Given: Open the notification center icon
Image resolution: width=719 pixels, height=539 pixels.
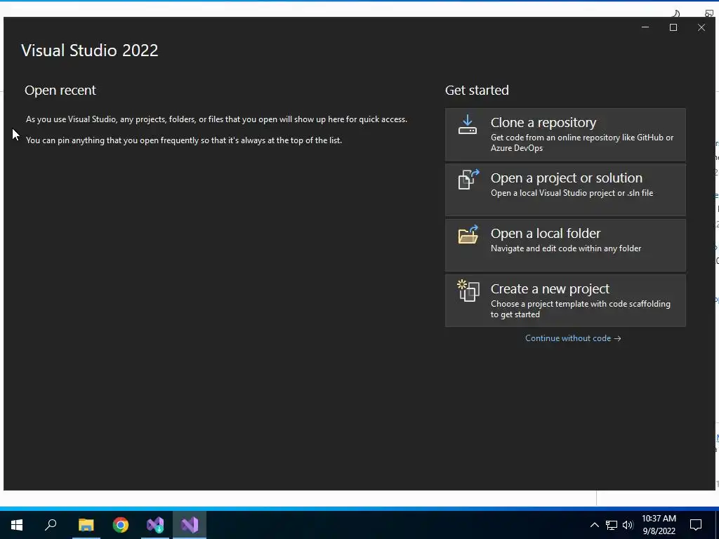Looking at the screenshot, I should click(x=696, y=525).
